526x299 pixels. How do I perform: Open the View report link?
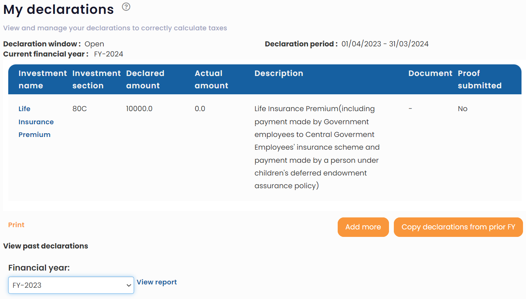tap(157, 282)
